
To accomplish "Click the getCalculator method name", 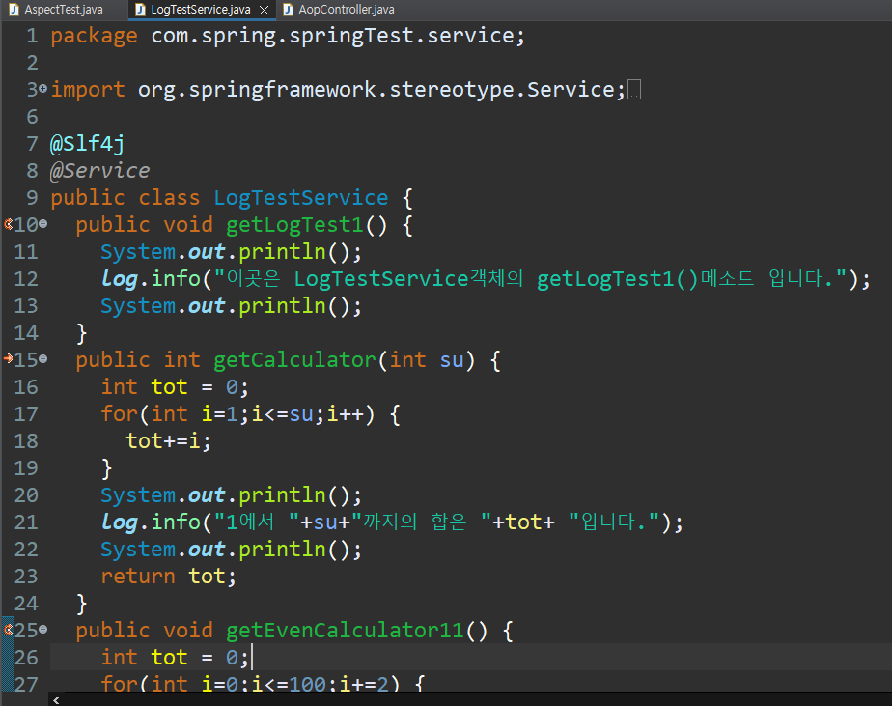I will pyautogui.click(x=294, y=360).
